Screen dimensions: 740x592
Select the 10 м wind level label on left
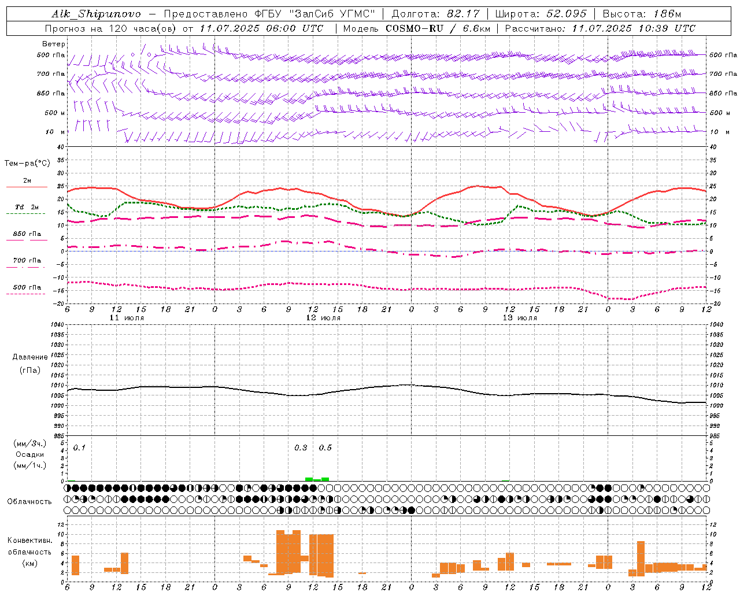(55, 132)
